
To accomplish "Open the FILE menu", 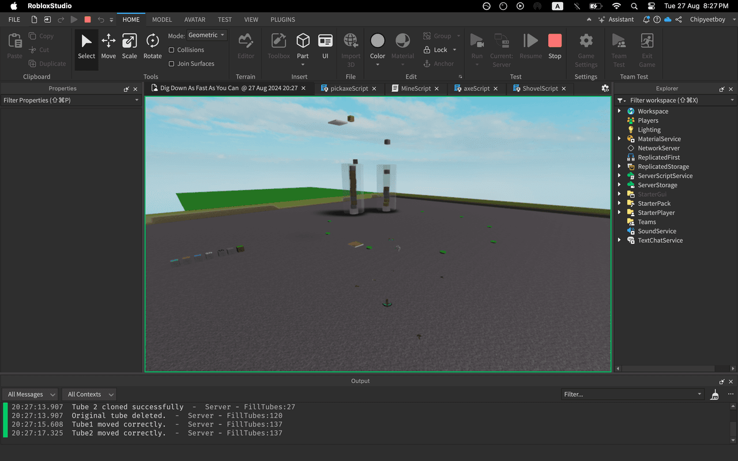I will click(x=14, y=20).
